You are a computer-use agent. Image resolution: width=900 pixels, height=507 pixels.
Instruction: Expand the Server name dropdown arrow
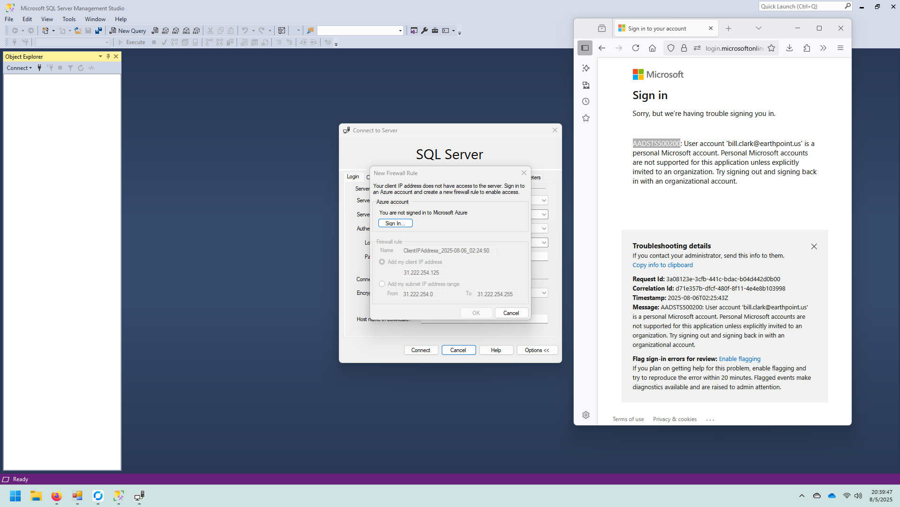544,215
